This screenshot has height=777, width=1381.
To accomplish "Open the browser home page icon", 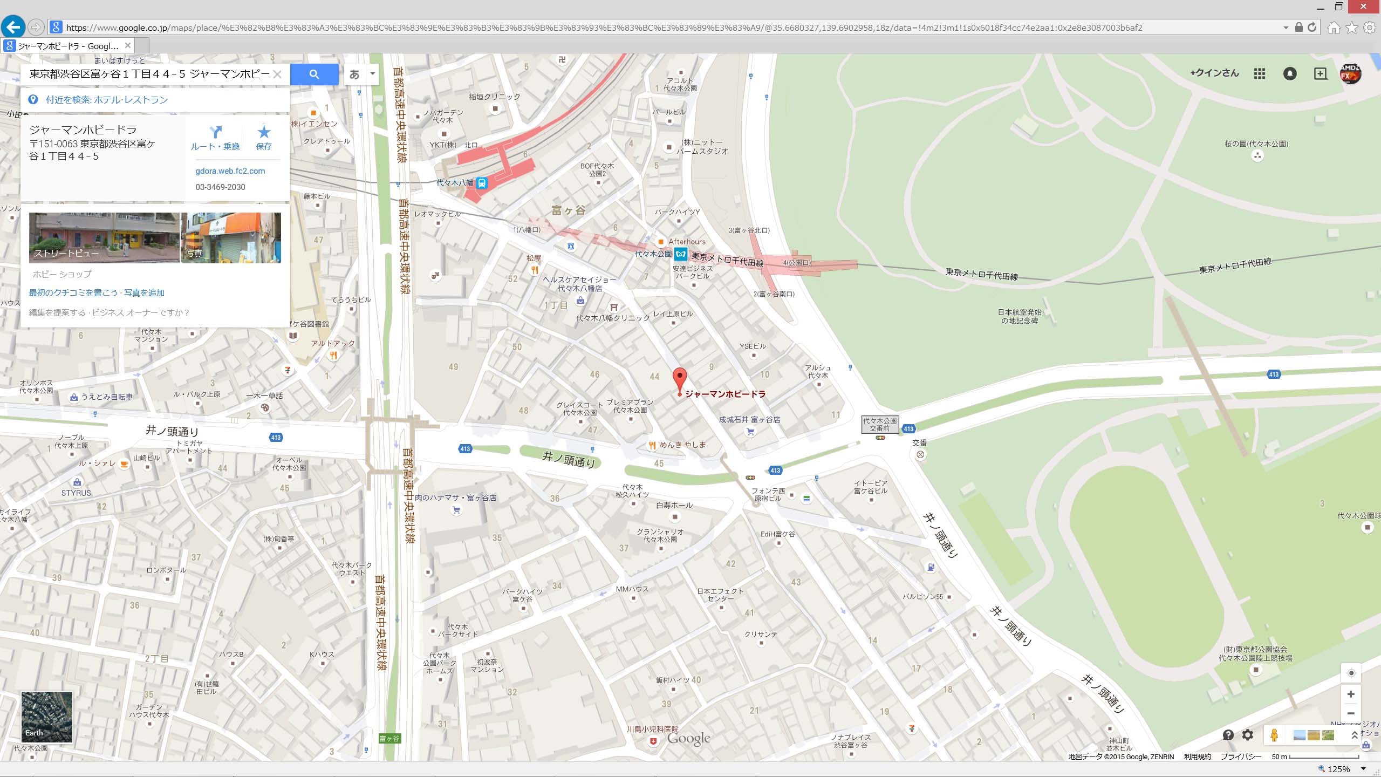I will [1334, 28].
